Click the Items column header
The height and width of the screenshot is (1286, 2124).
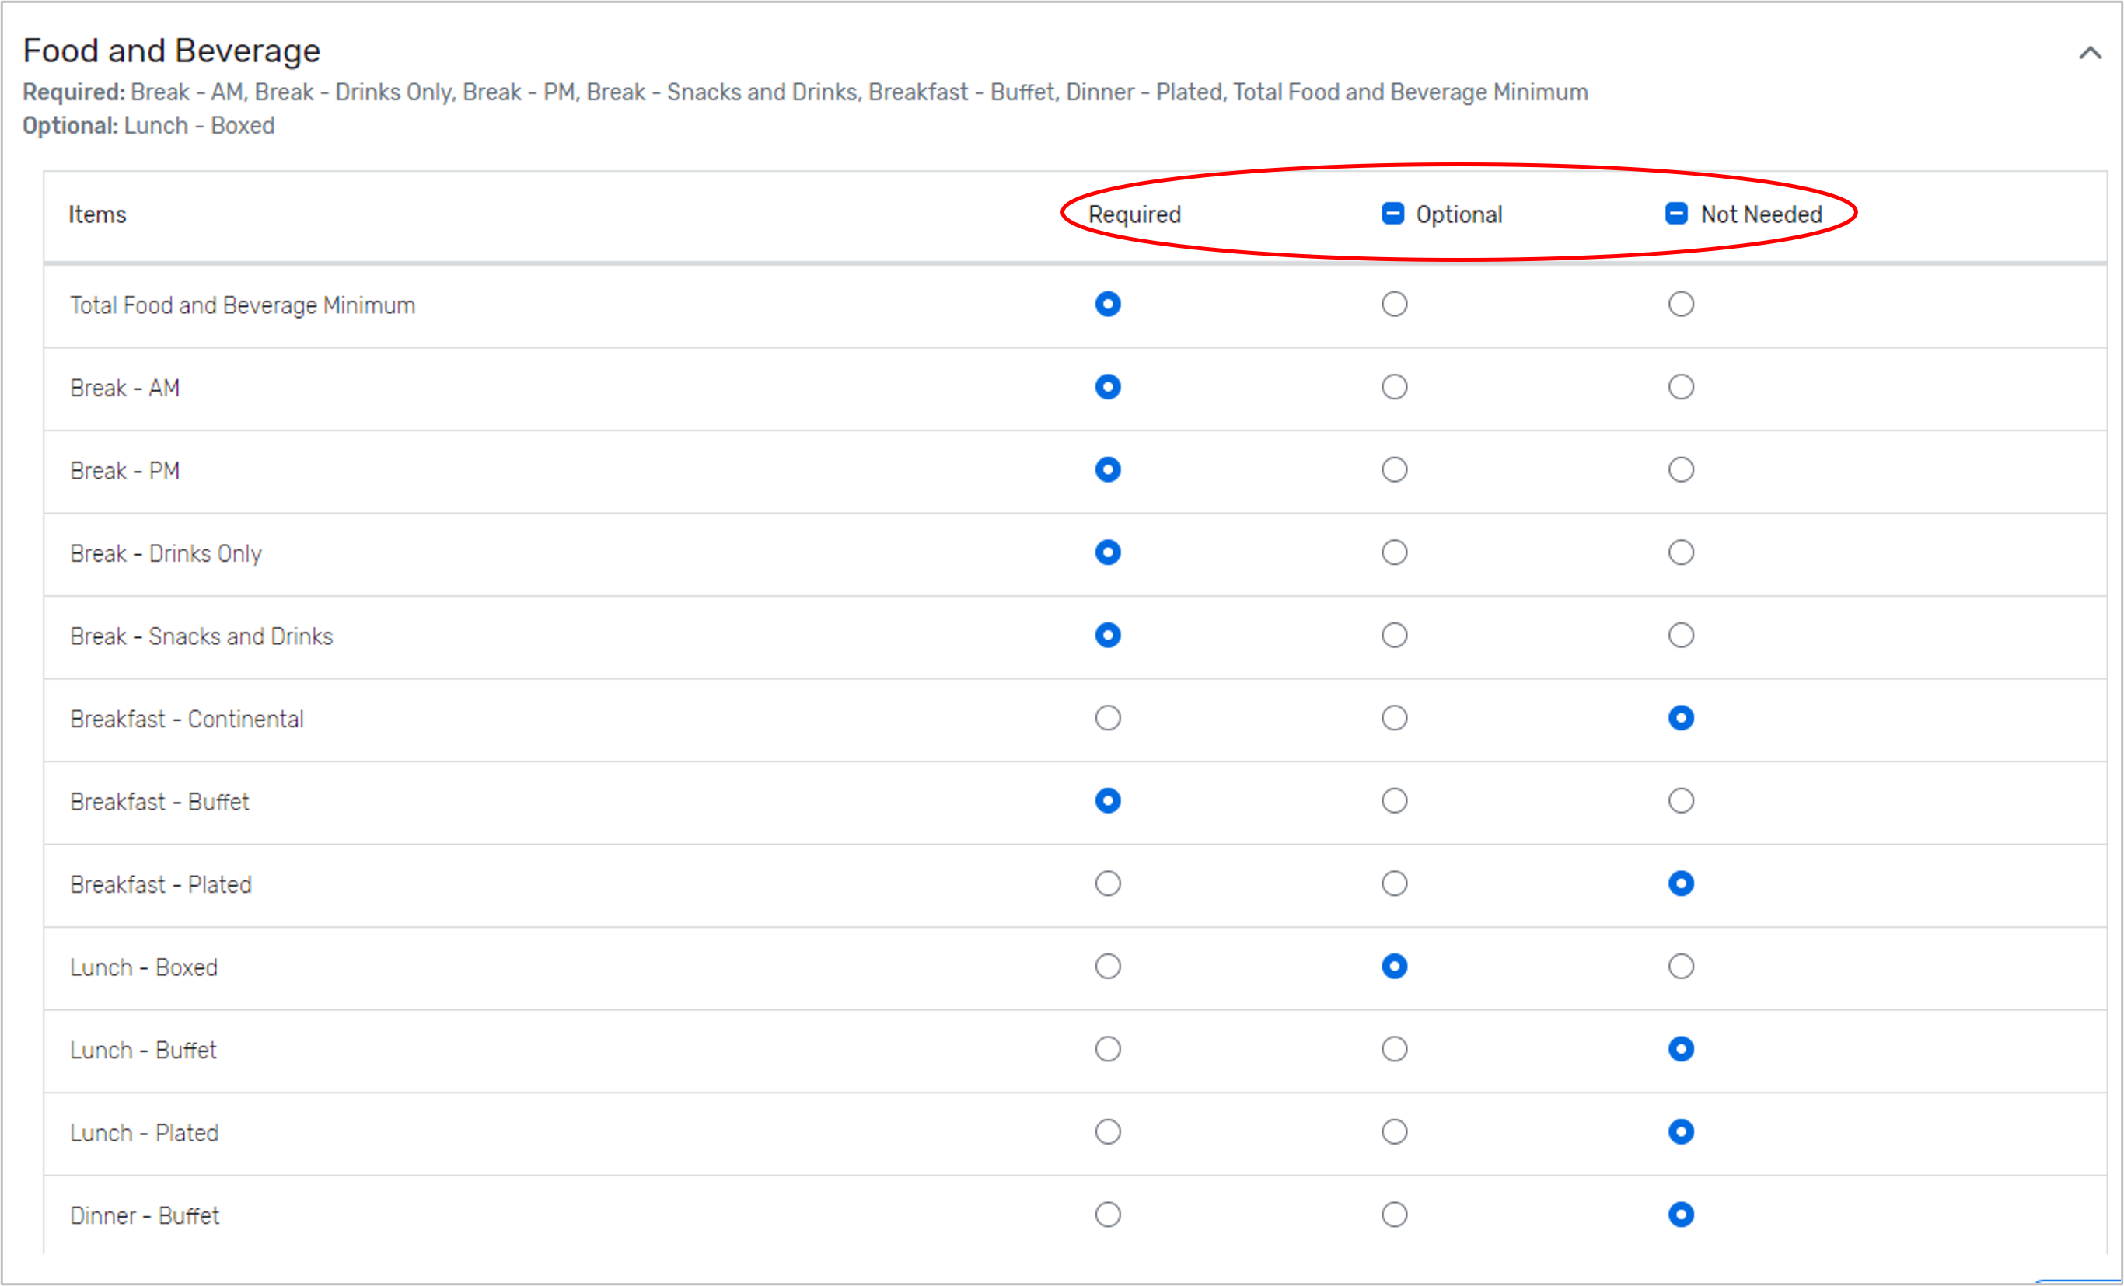coord(97,214)
